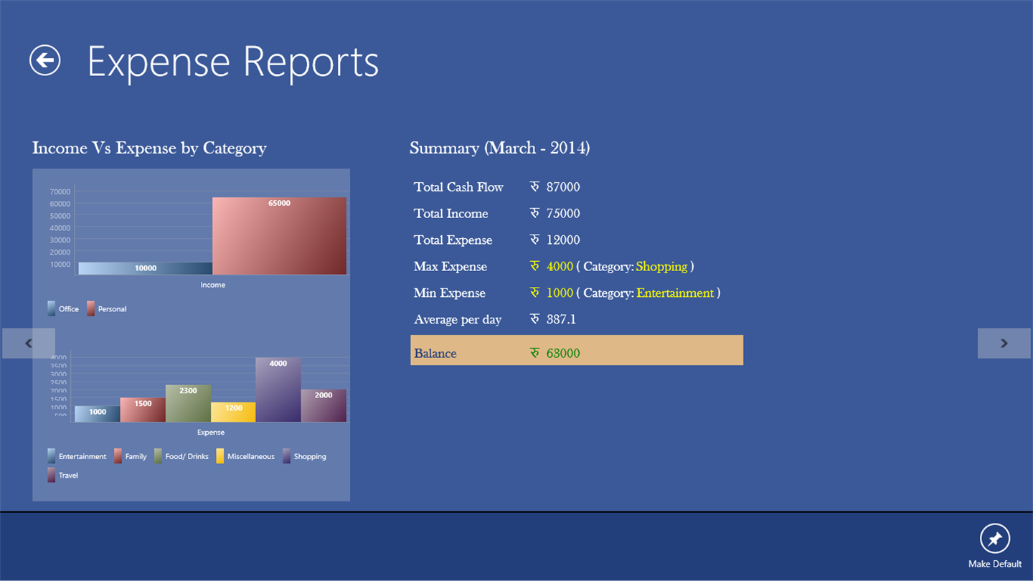Select the 12000 expense value
The height and width of the screenshot is (581, 1033).
(x=563, y=240)
